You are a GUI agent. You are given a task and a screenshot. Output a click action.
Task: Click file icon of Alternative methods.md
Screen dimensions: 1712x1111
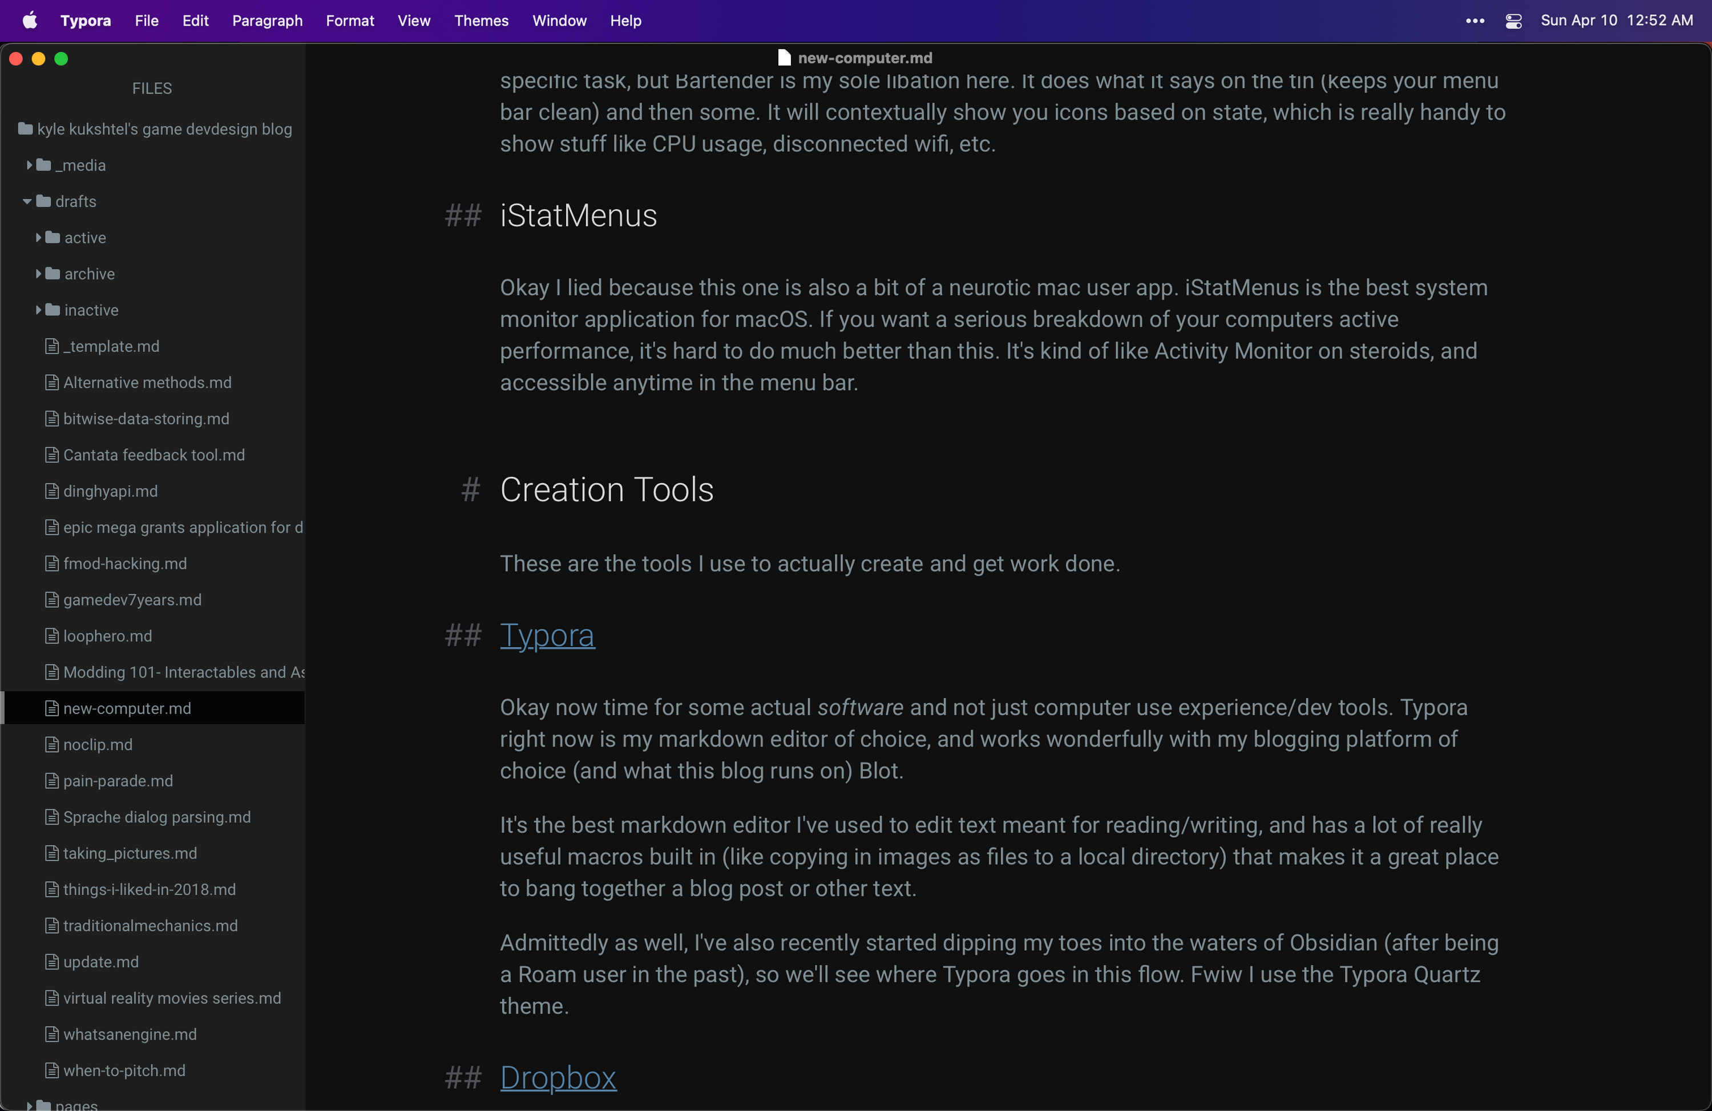point(52,383)
